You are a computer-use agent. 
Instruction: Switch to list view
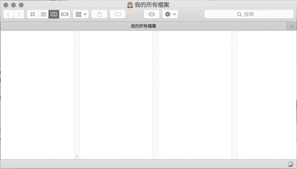pyautogui.click(x=43, y=14)
